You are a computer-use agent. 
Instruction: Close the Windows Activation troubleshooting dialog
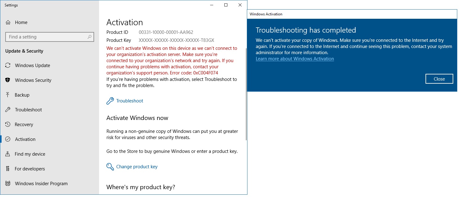click(x=439, y=79)
